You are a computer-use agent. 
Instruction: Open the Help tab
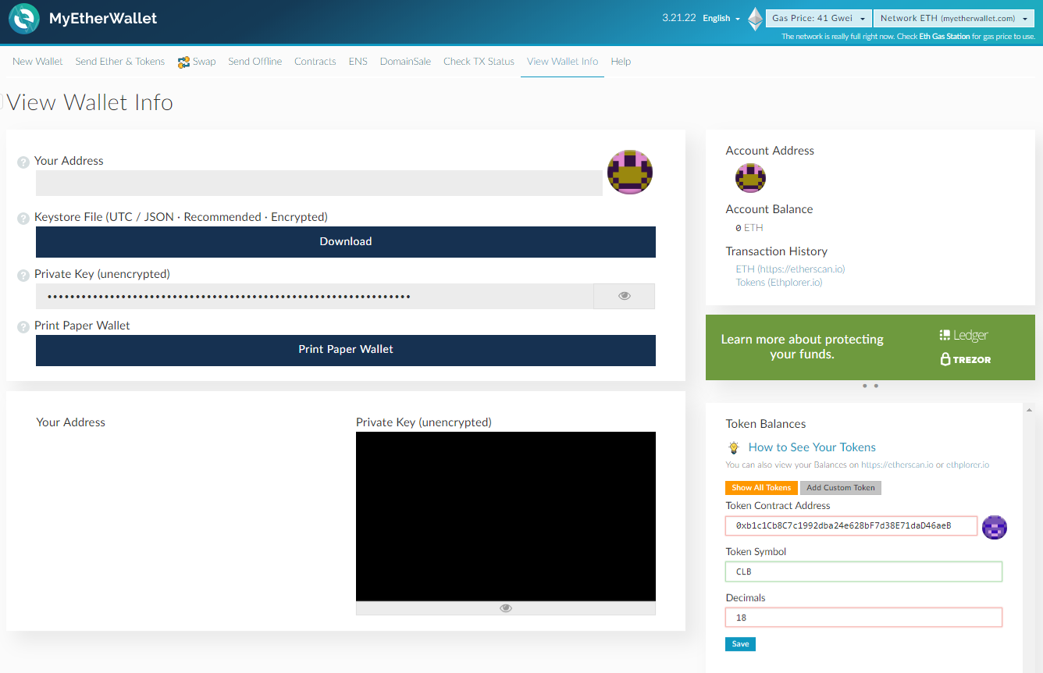click(621, 62)
